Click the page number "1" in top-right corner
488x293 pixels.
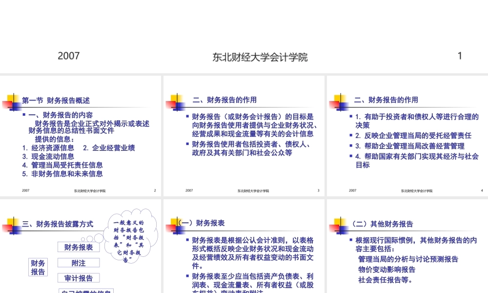tap(460, 56)
